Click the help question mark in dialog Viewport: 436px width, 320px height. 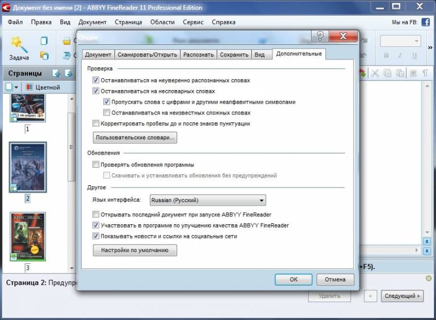(320, 36)
